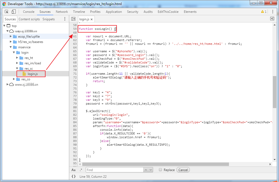The width and height of the screenshot is (279, 182).
Task: Click the url:"ssologin/login" code line
Action: coord(111,115)
